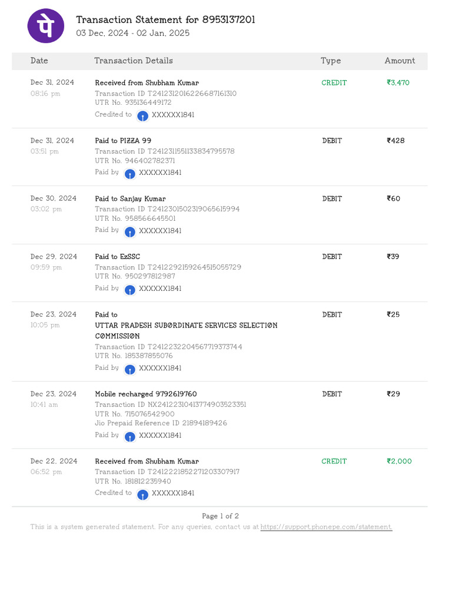Image resolution: width=452 pixels, height=603 pixels.
Task: Click bank icon in the EzSSC payment row
Action: [129, 289]
